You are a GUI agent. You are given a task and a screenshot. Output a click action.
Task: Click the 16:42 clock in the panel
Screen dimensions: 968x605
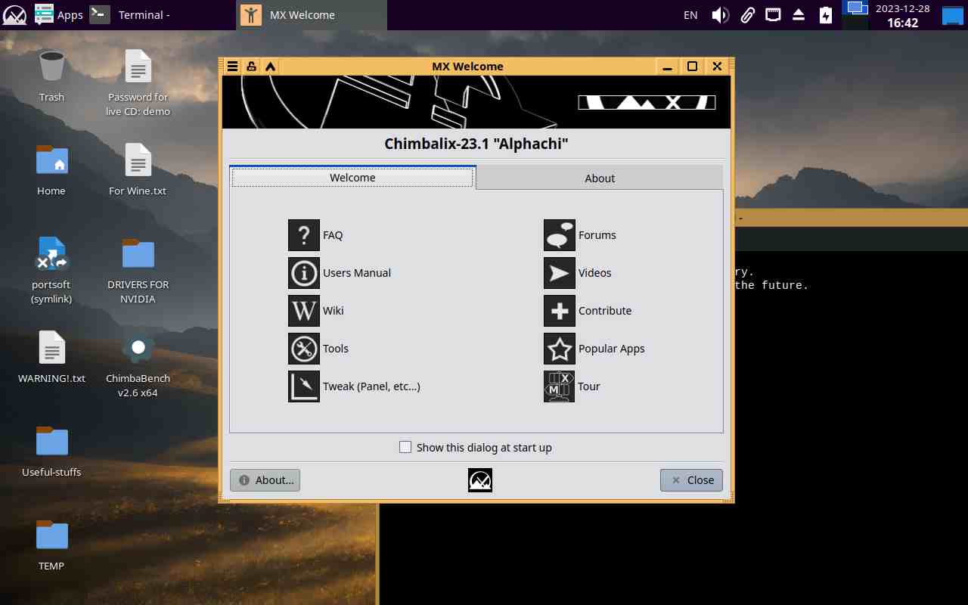(x=903, y=23)
